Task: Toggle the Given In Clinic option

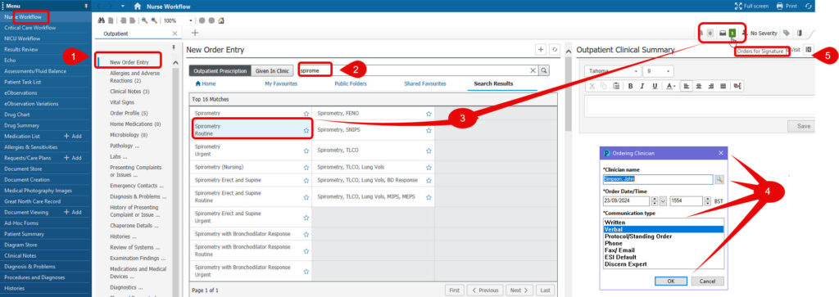Action: coord(272,71)
